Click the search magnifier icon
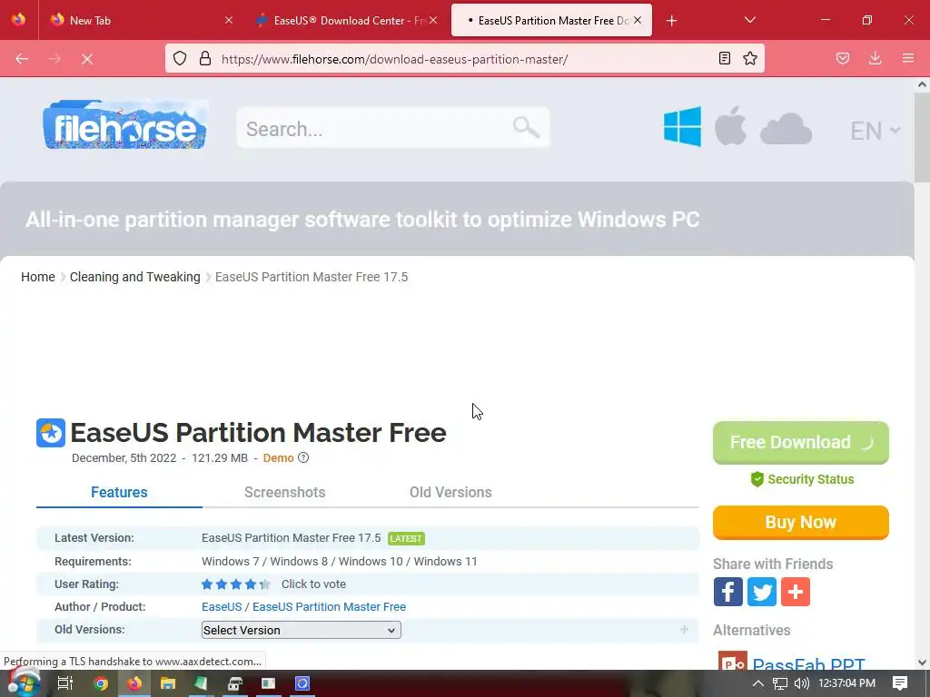The image size is (930, 697). (526, 127)
